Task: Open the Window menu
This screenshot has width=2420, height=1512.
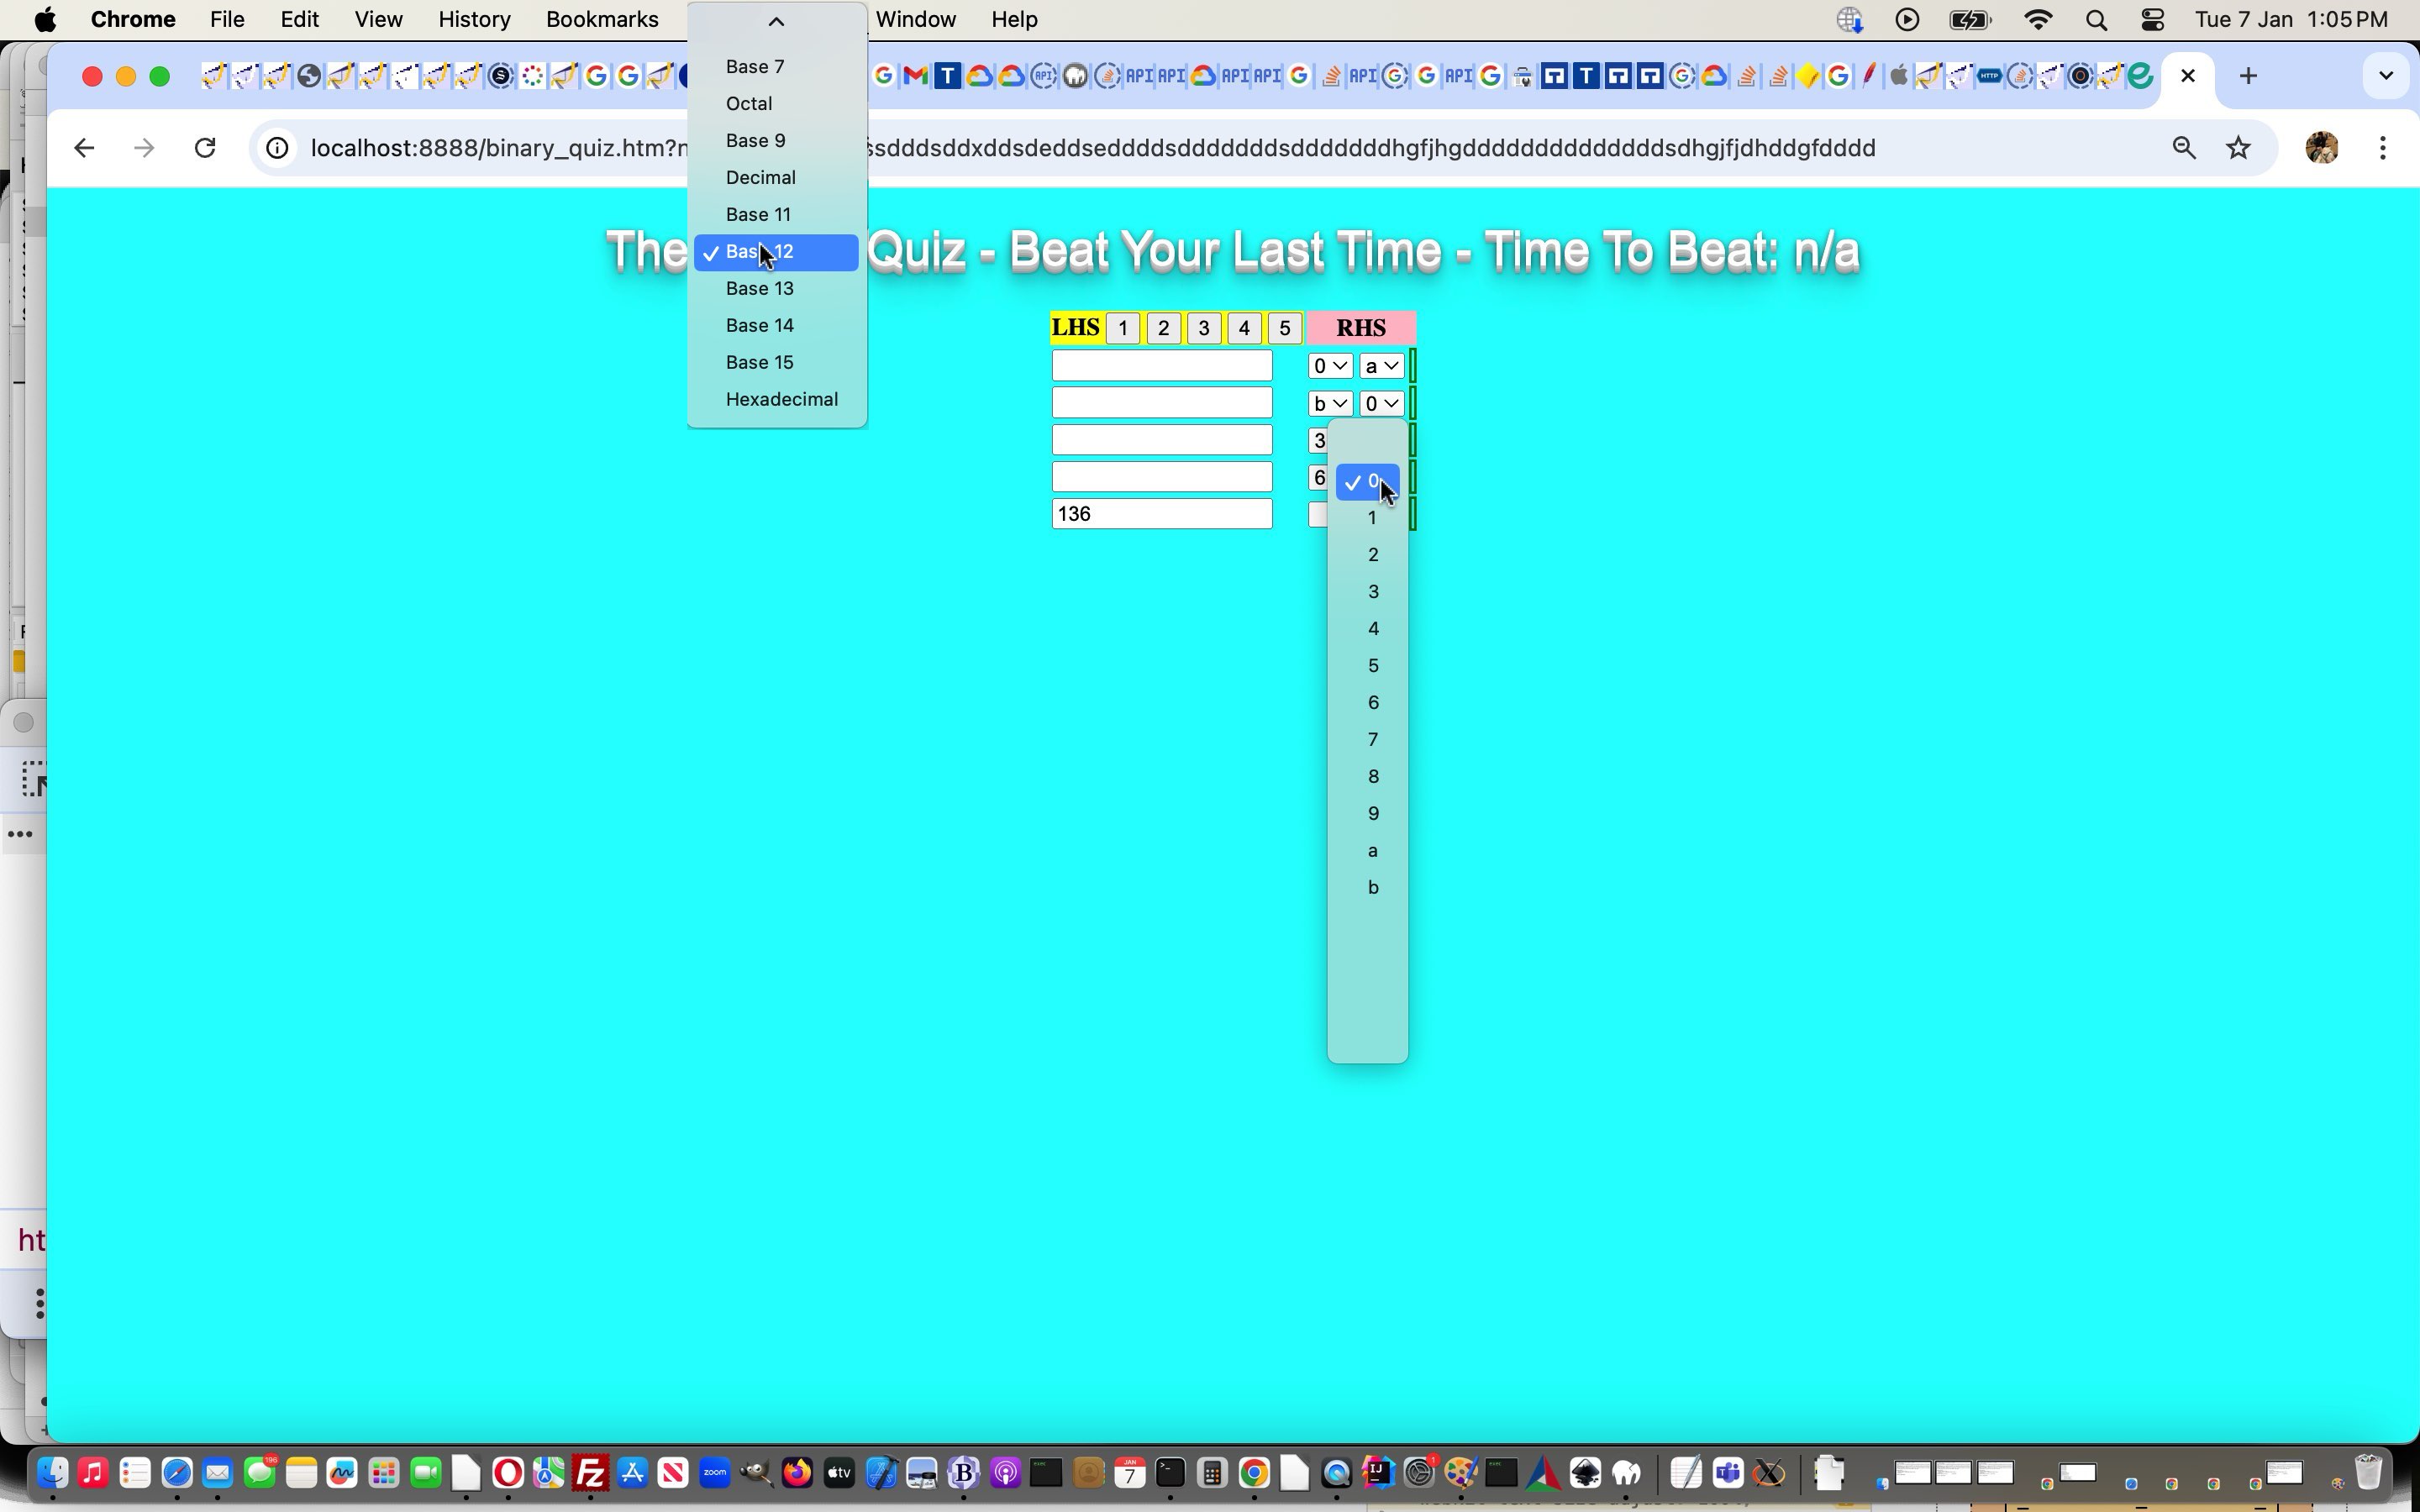Action: (915, 20)
